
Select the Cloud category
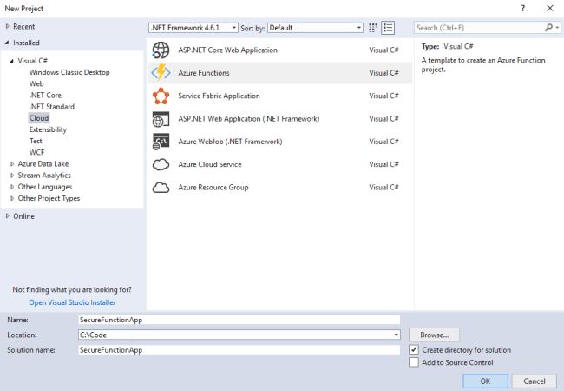point(39,118)
